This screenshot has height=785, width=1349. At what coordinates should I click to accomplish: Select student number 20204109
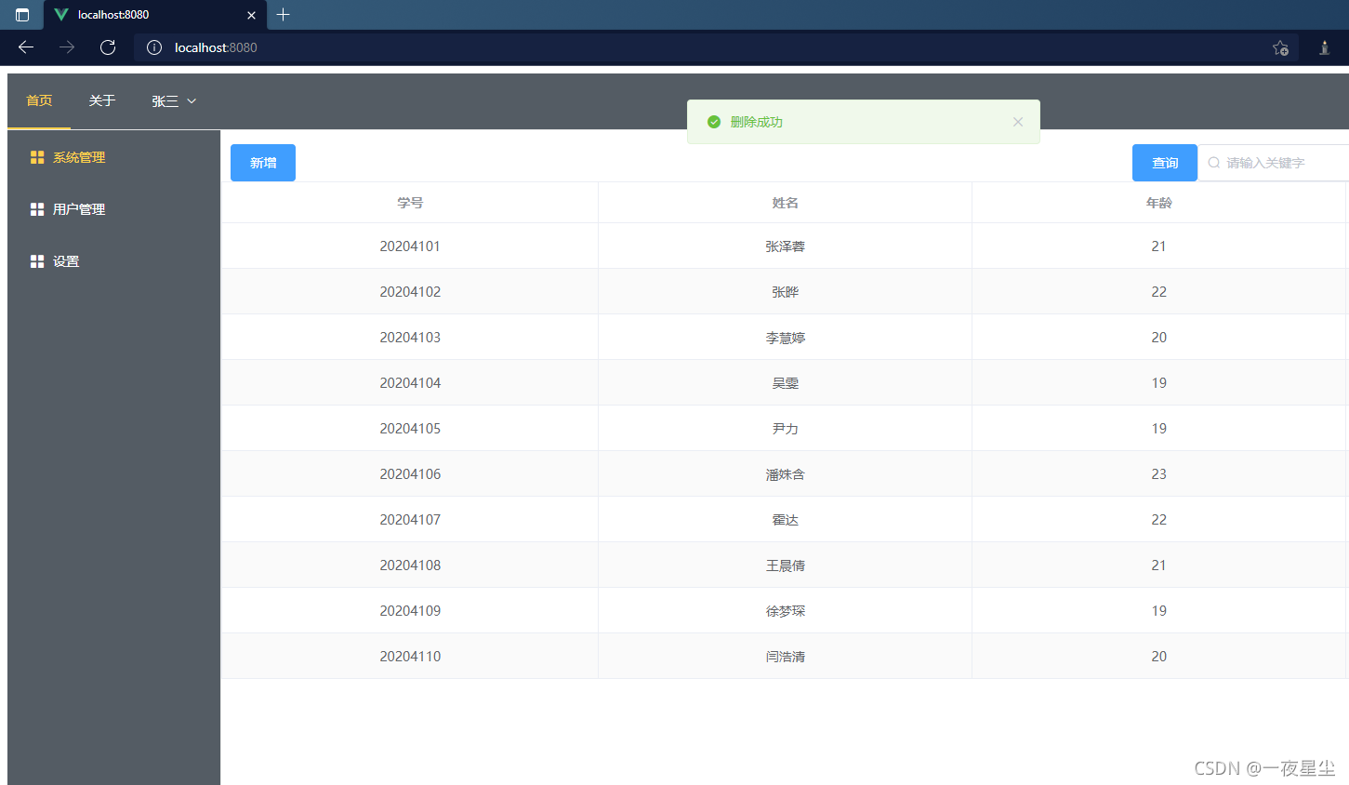pos(410,611)
